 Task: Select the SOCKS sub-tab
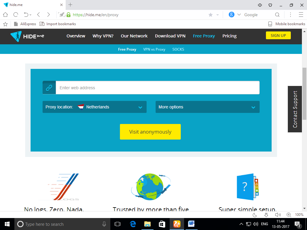click(178, 49)
